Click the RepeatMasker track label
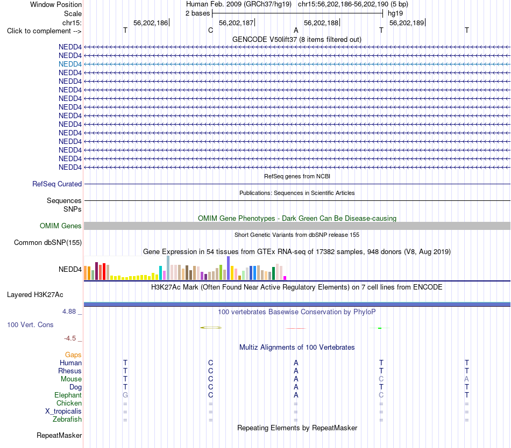The image size is (511, 448). click(x=59, y=435)
